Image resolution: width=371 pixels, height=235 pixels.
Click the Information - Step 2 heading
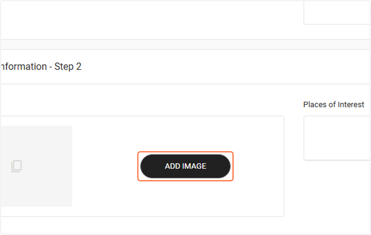(41, 66)
